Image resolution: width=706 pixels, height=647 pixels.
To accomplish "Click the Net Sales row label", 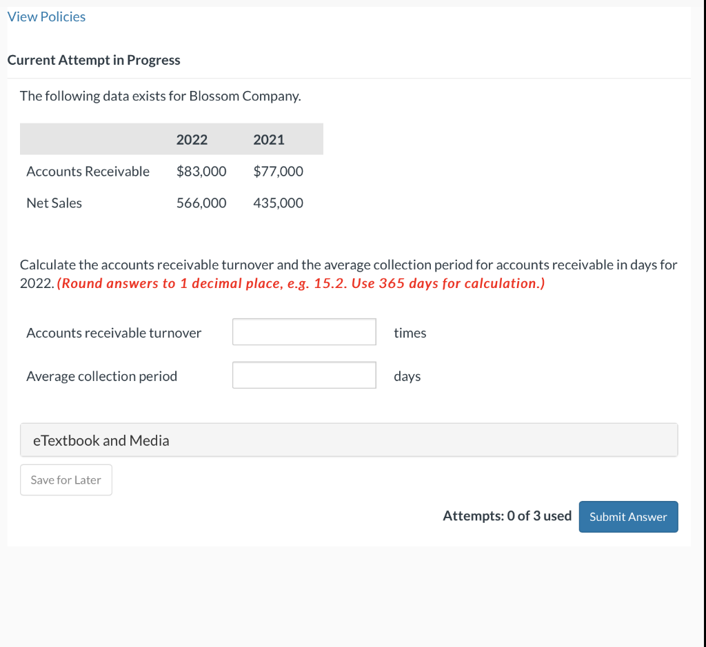I will pos(54,203).
